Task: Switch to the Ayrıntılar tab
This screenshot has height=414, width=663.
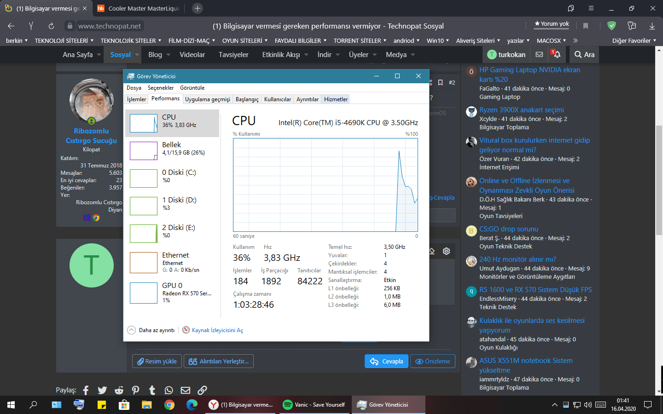Action: tap(308, 99)
